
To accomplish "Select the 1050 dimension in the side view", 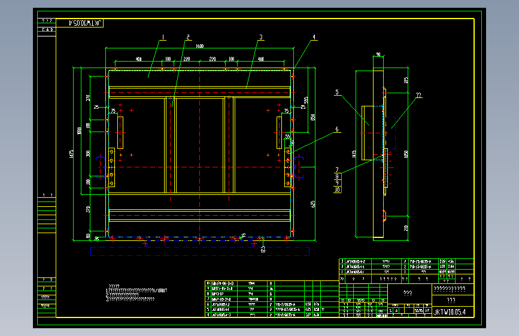I will 406,154.
